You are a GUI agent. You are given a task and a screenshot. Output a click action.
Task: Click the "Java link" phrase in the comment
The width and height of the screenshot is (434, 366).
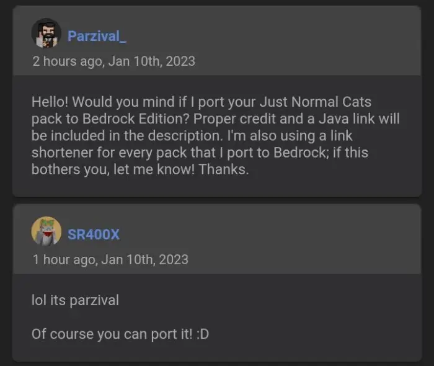pyautogui.click(x=317, y=118)
